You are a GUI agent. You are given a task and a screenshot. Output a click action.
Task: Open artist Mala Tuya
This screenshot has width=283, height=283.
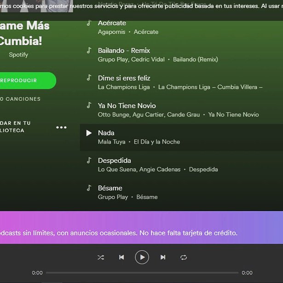coord(111,142)
